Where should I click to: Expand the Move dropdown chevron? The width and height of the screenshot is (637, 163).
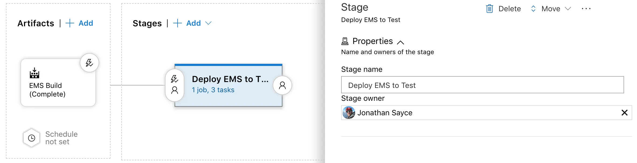[568, 9]
